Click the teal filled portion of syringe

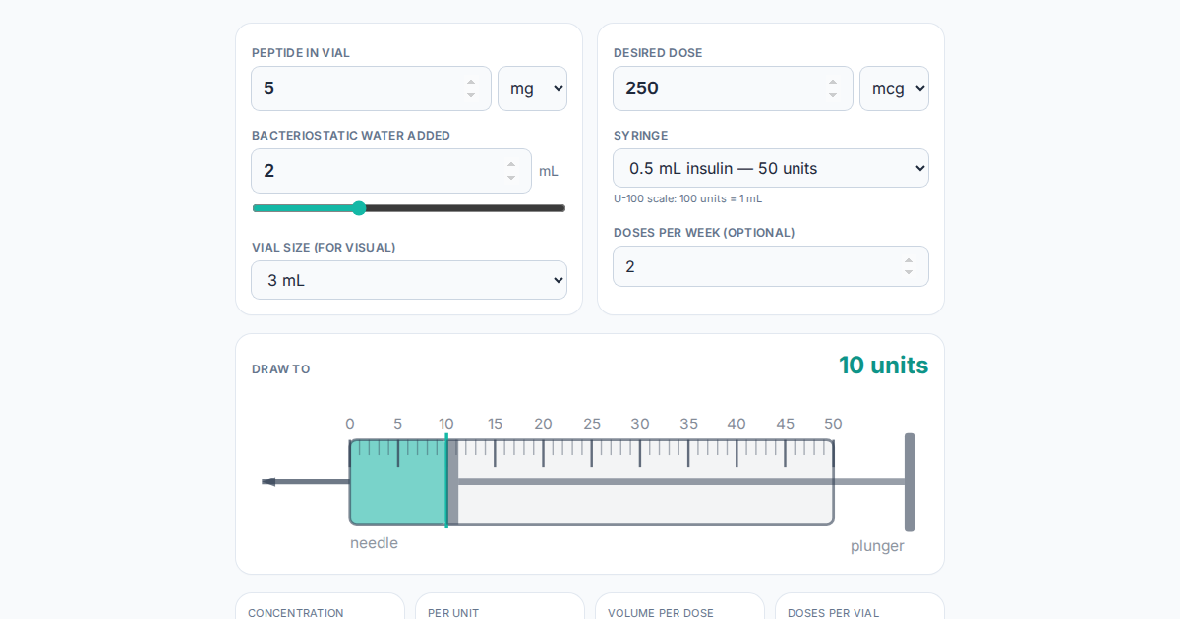pyautogui.click(x=398, y=482)
